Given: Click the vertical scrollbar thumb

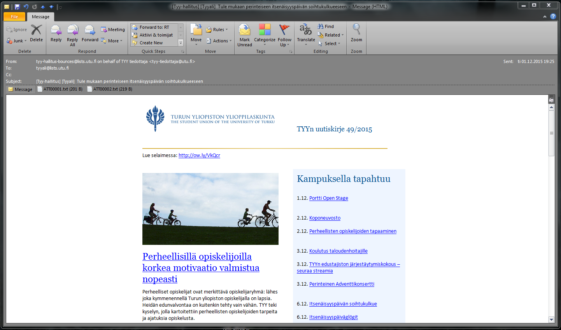Looking at the screenshot, I should click(551, 133).
